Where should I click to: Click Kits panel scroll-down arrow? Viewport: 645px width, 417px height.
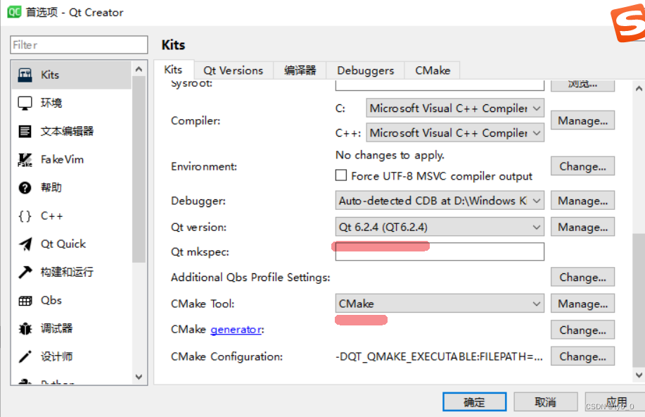pos(639,375)
